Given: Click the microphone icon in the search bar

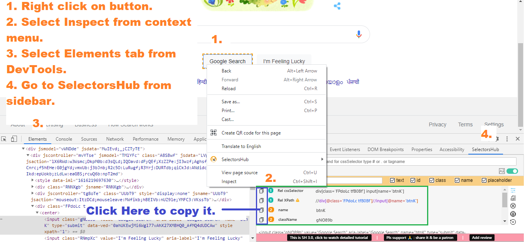Looking at the screenshot, I should point(358,34).
